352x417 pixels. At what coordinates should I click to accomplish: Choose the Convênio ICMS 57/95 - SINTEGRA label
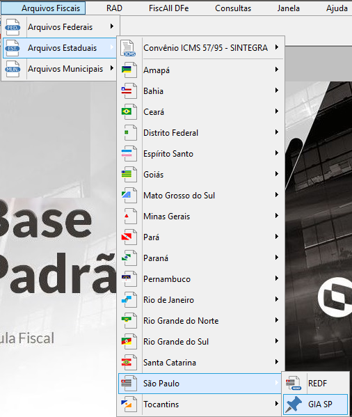click(206, 48)
